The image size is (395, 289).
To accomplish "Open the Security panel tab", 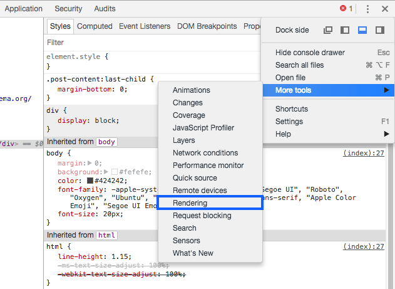I will pos(68,9).
